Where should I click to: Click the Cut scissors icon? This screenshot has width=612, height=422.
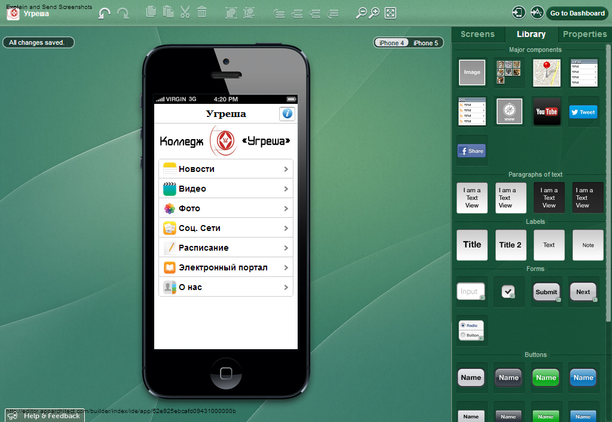[x=185, y=12]
